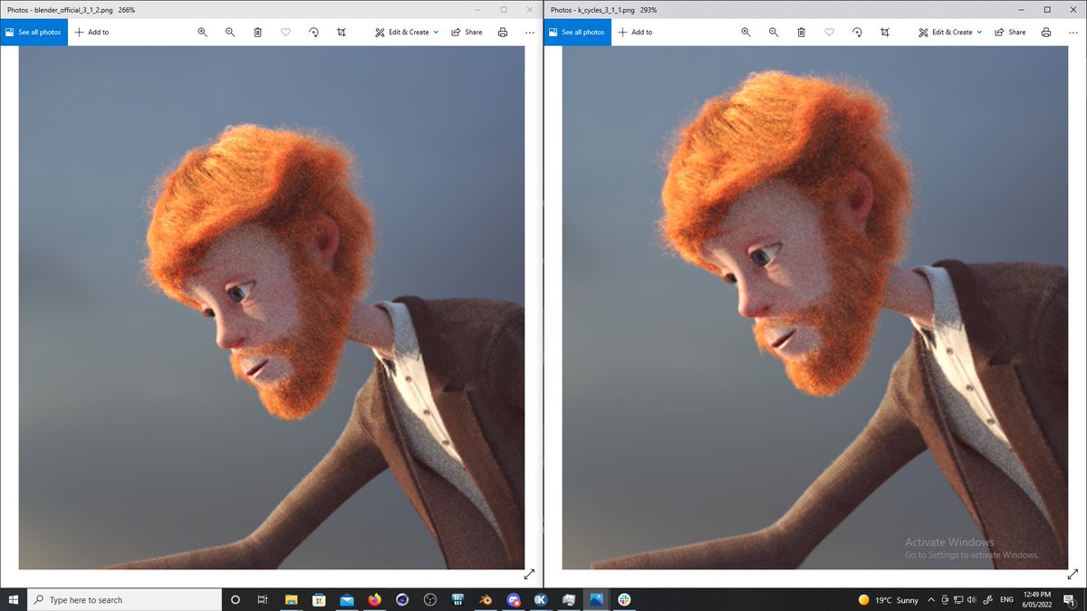Zoom in on blender_official photo window
The width and height of the screenshot is (1087, 611).
click(x=203, y=32)
